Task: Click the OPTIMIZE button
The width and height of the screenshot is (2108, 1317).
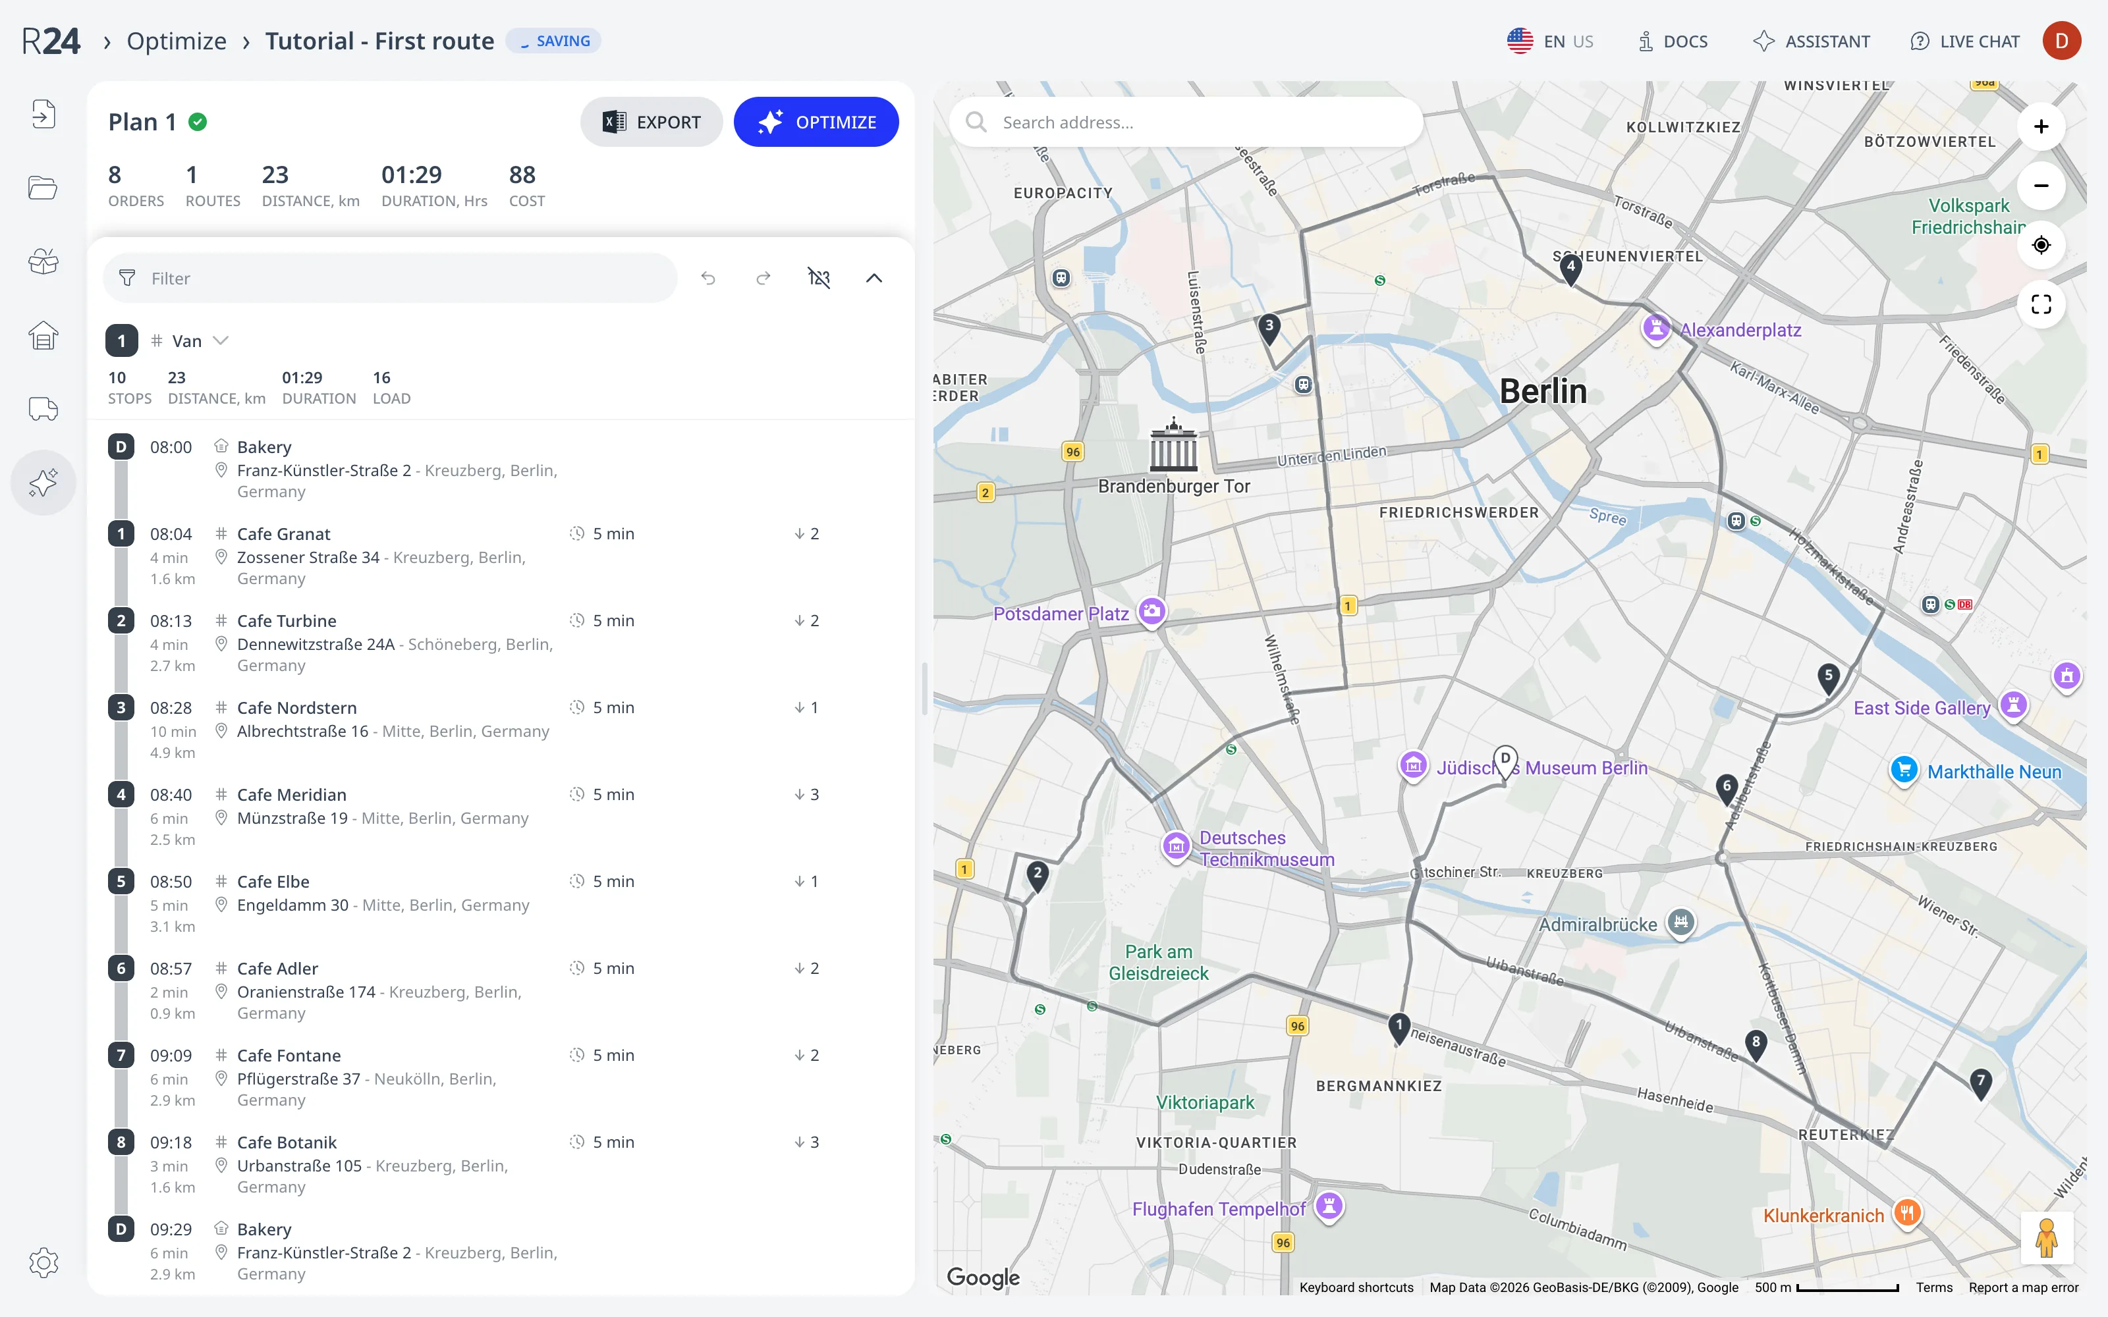Action: point(816,122)
